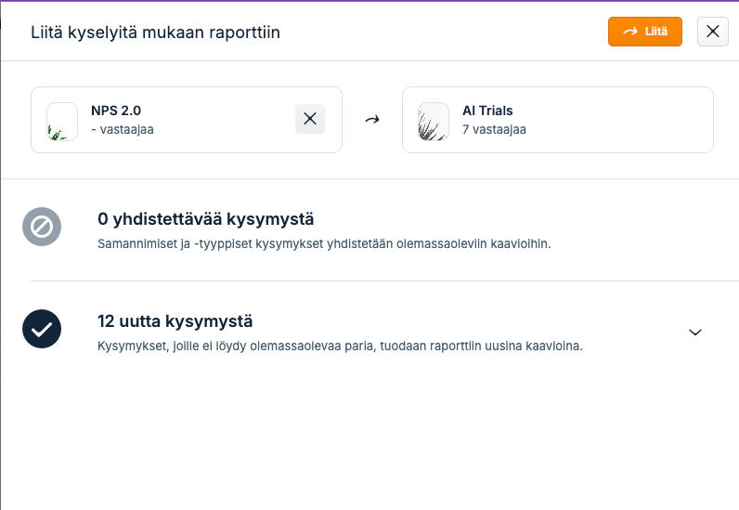This screenshot has width=739, height=510.
Task: Click the 0 yhdistettävää kysymystä heading
Action: coord(205,219)
